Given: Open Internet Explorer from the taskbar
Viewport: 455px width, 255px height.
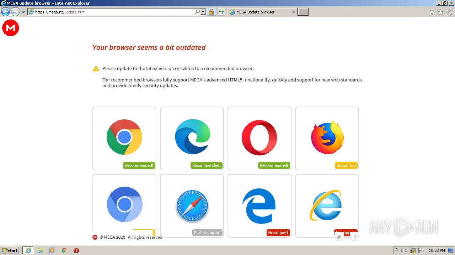Looking at the screenshot, I should pyautogui.click(x=28, y=250).
